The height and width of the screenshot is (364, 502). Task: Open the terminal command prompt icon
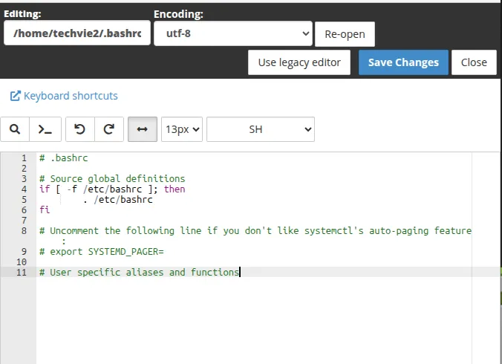point(45,129)
